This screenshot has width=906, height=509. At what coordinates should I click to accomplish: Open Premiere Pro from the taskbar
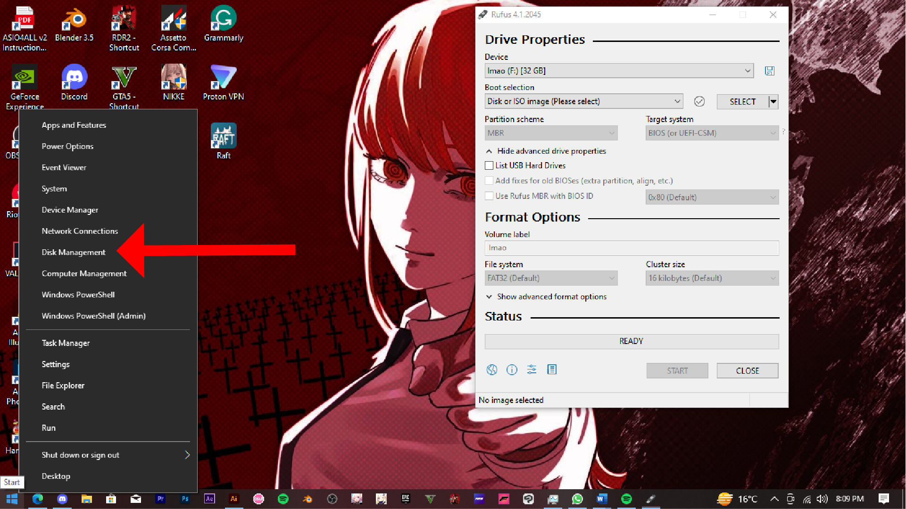pyautogui.click(x=160, y=499)
